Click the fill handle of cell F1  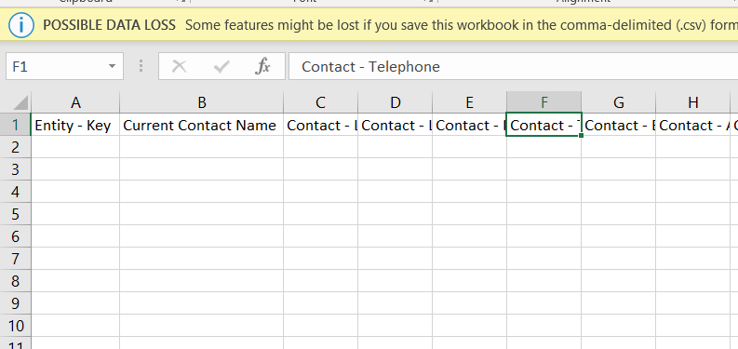582,136
